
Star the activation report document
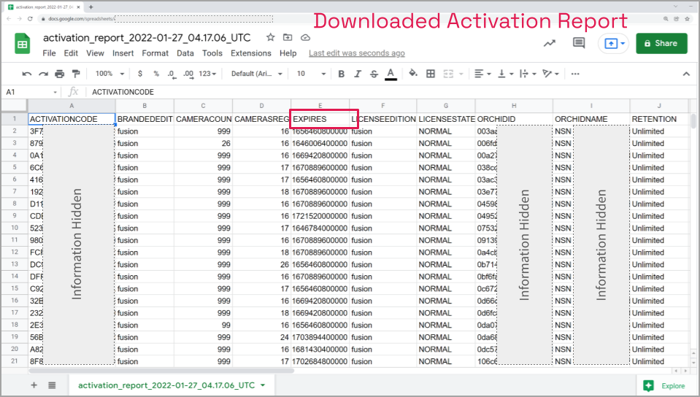tap(271, 37)
